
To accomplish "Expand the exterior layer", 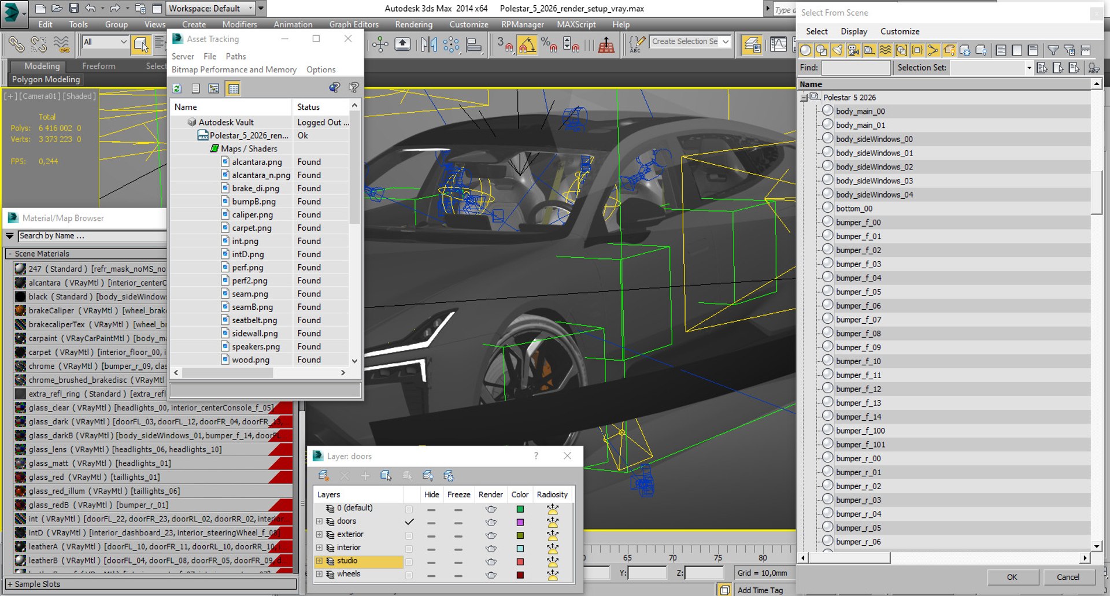I will tap(319, 535).
